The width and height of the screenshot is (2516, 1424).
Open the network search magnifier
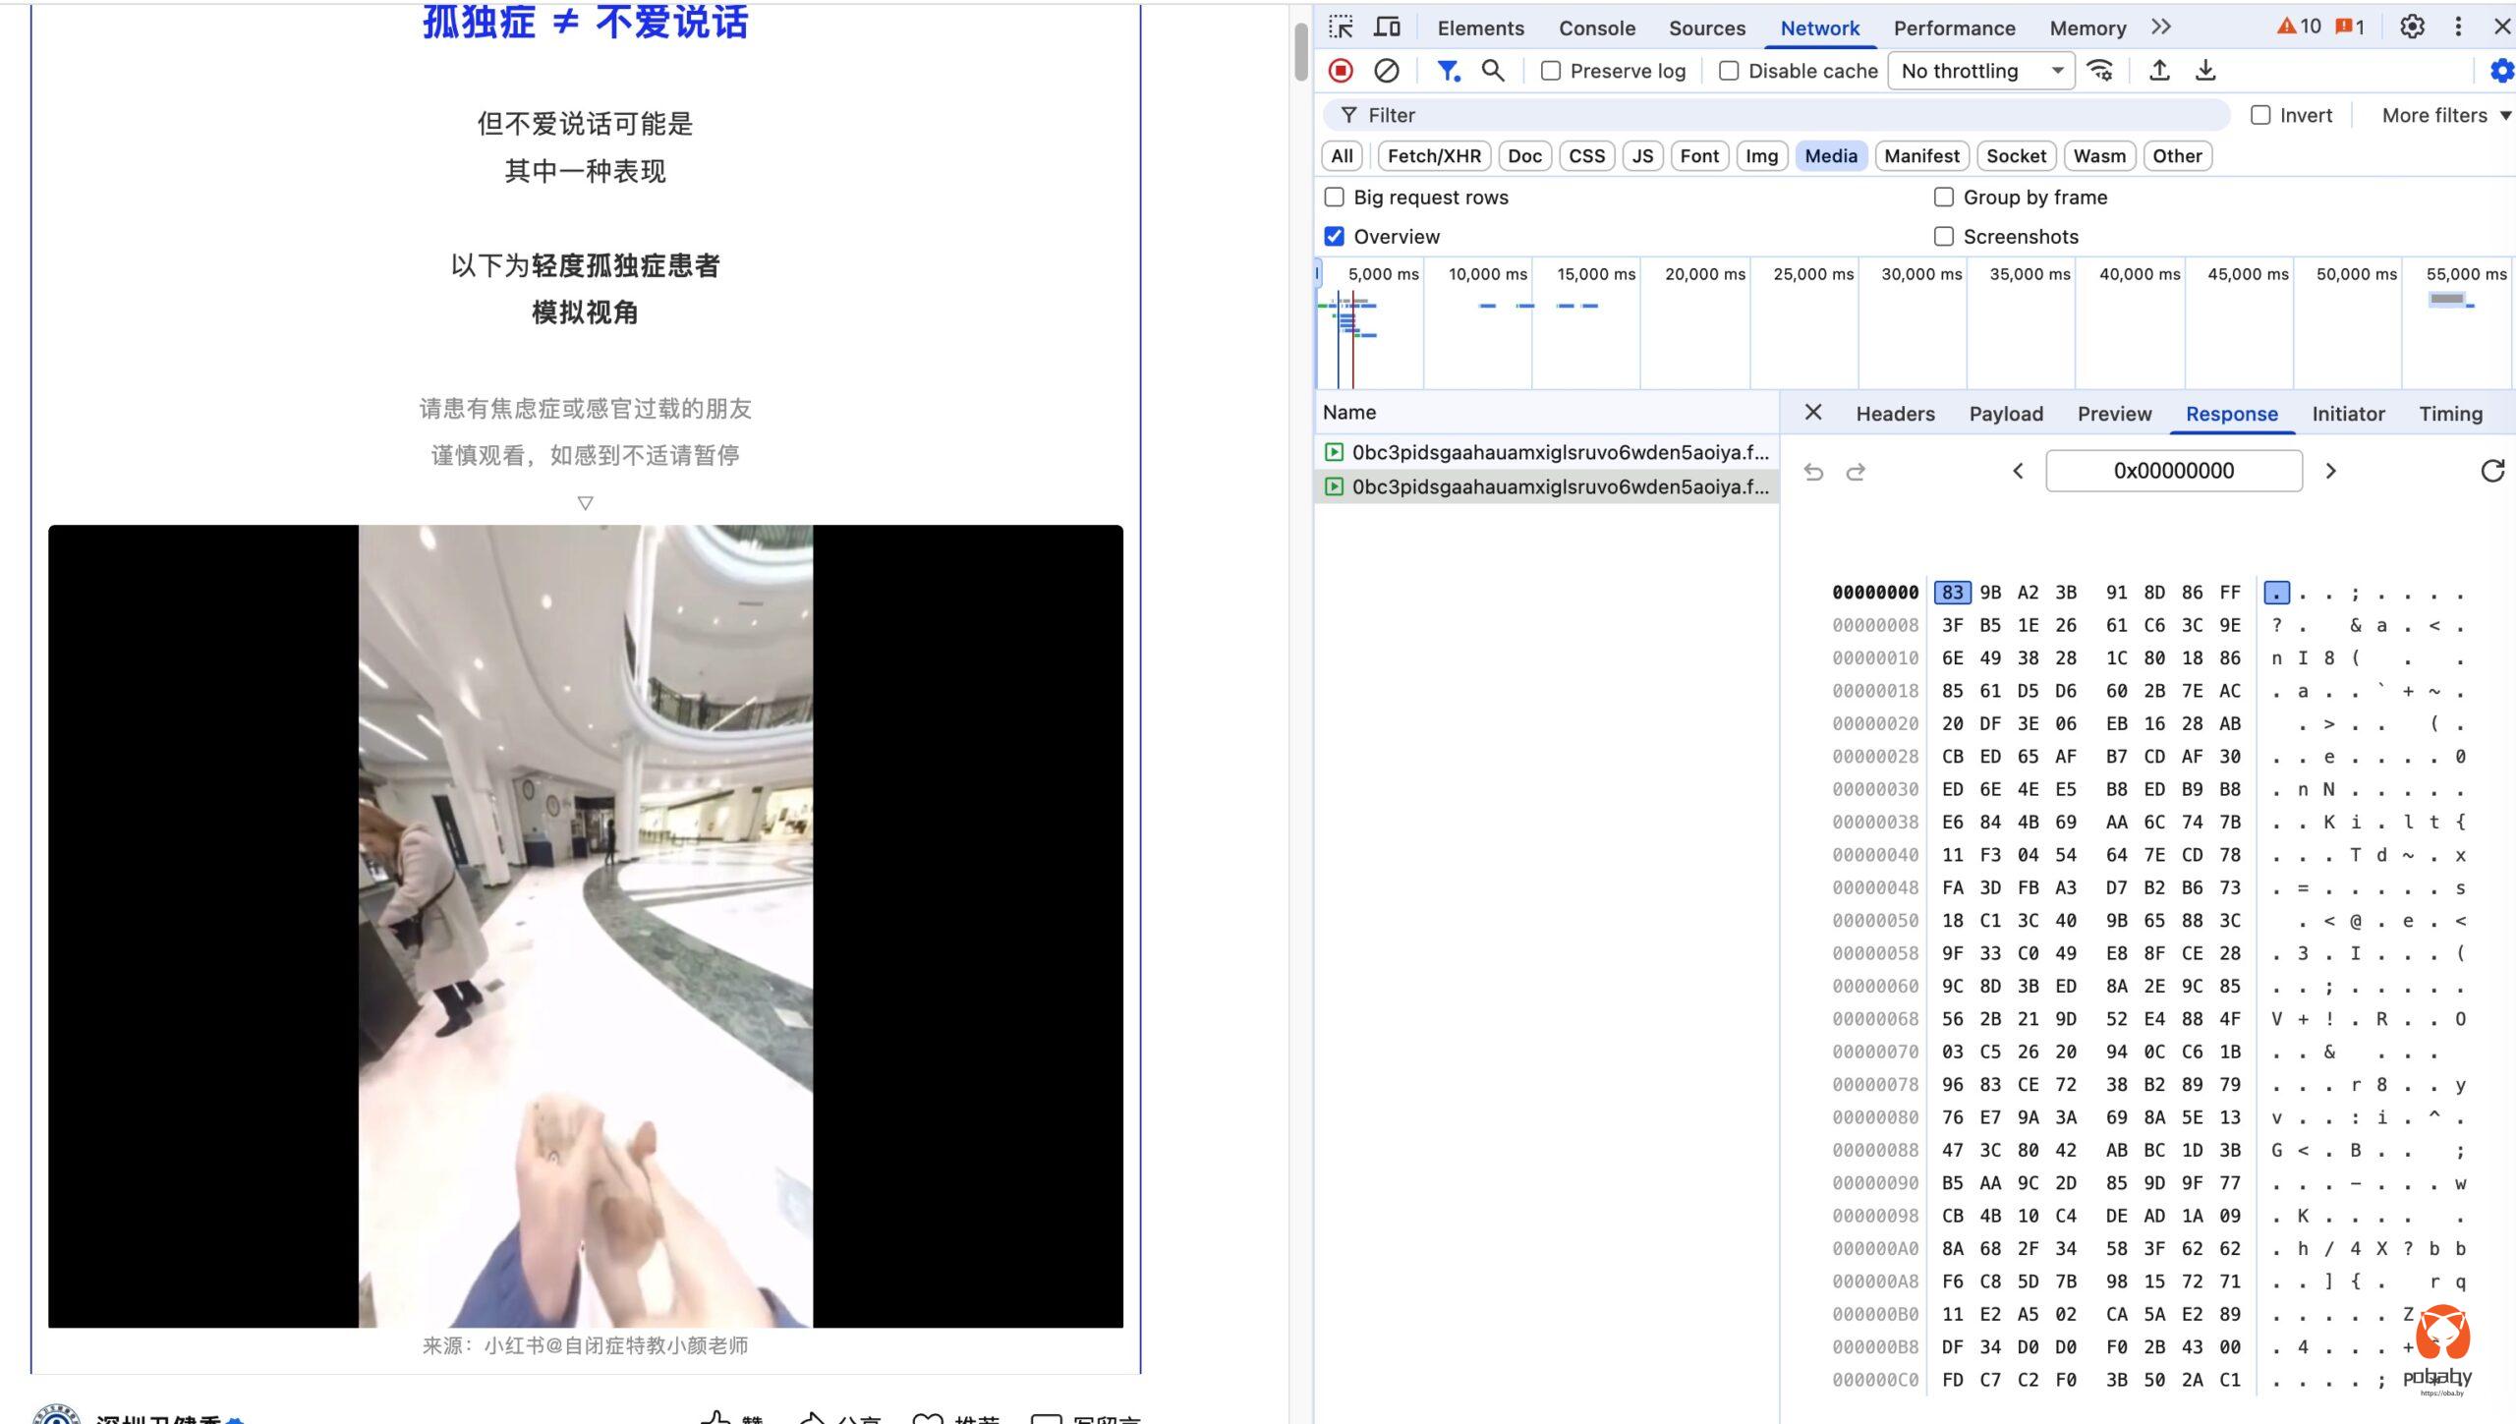point(1493,71)
